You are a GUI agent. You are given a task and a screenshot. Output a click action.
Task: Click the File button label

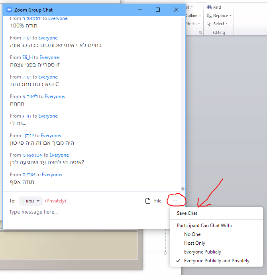[x=158, y=201]
